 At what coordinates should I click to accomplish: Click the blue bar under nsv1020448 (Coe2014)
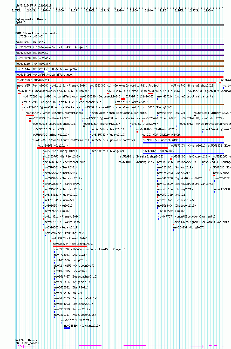click(30, 72)
